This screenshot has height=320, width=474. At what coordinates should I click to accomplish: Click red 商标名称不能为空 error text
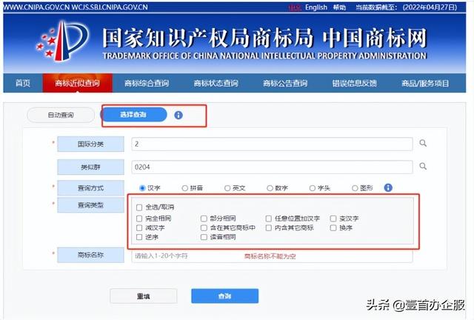(270, 256)
